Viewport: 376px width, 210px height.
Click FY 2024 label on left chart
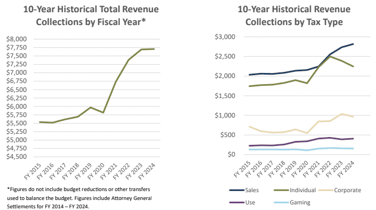coord(147,171)
